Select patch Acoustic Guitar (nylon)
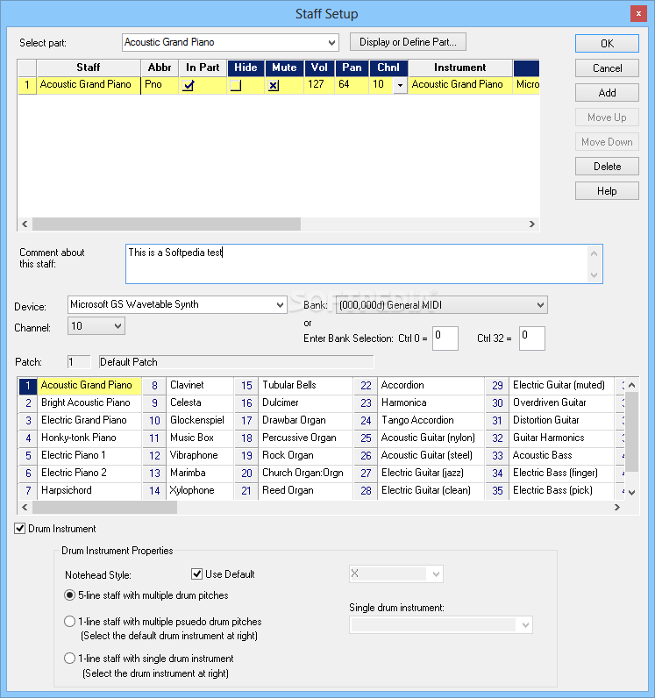This screenshot has height=698, width=655. 431,438
